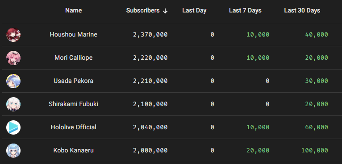Viewport: 342px width, 164px height.
Task: Click the Shirakami Fubuki name text
Action: [74, 104]
